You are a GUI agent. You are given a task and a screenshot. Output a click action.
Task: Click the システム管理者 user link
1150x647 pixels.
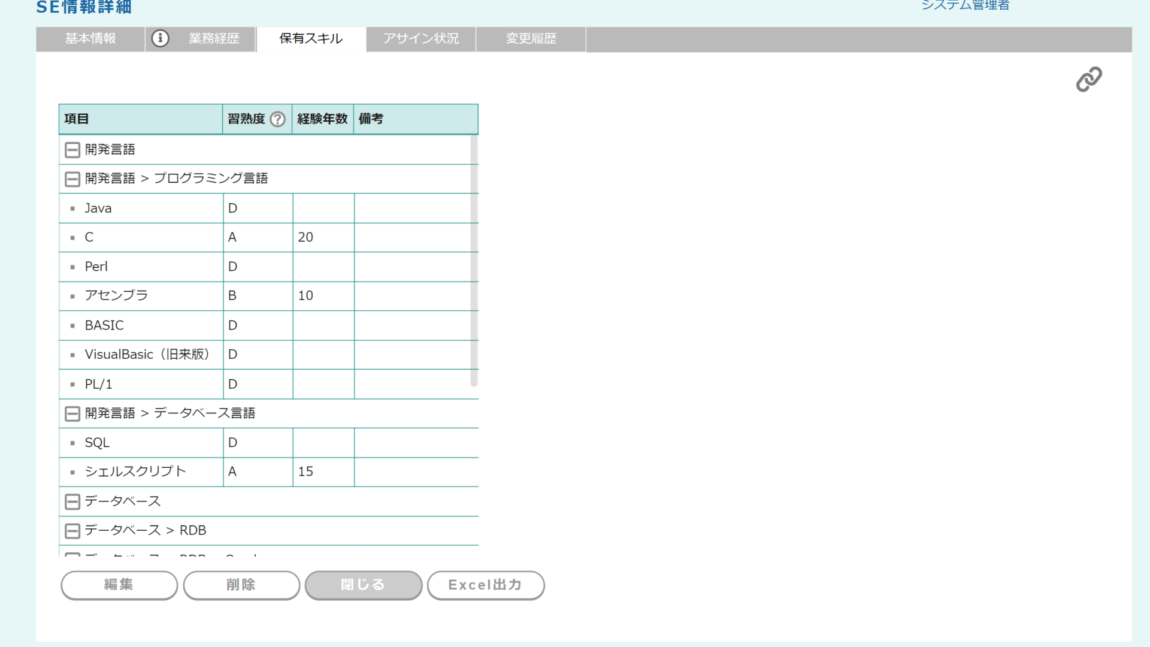965,5
